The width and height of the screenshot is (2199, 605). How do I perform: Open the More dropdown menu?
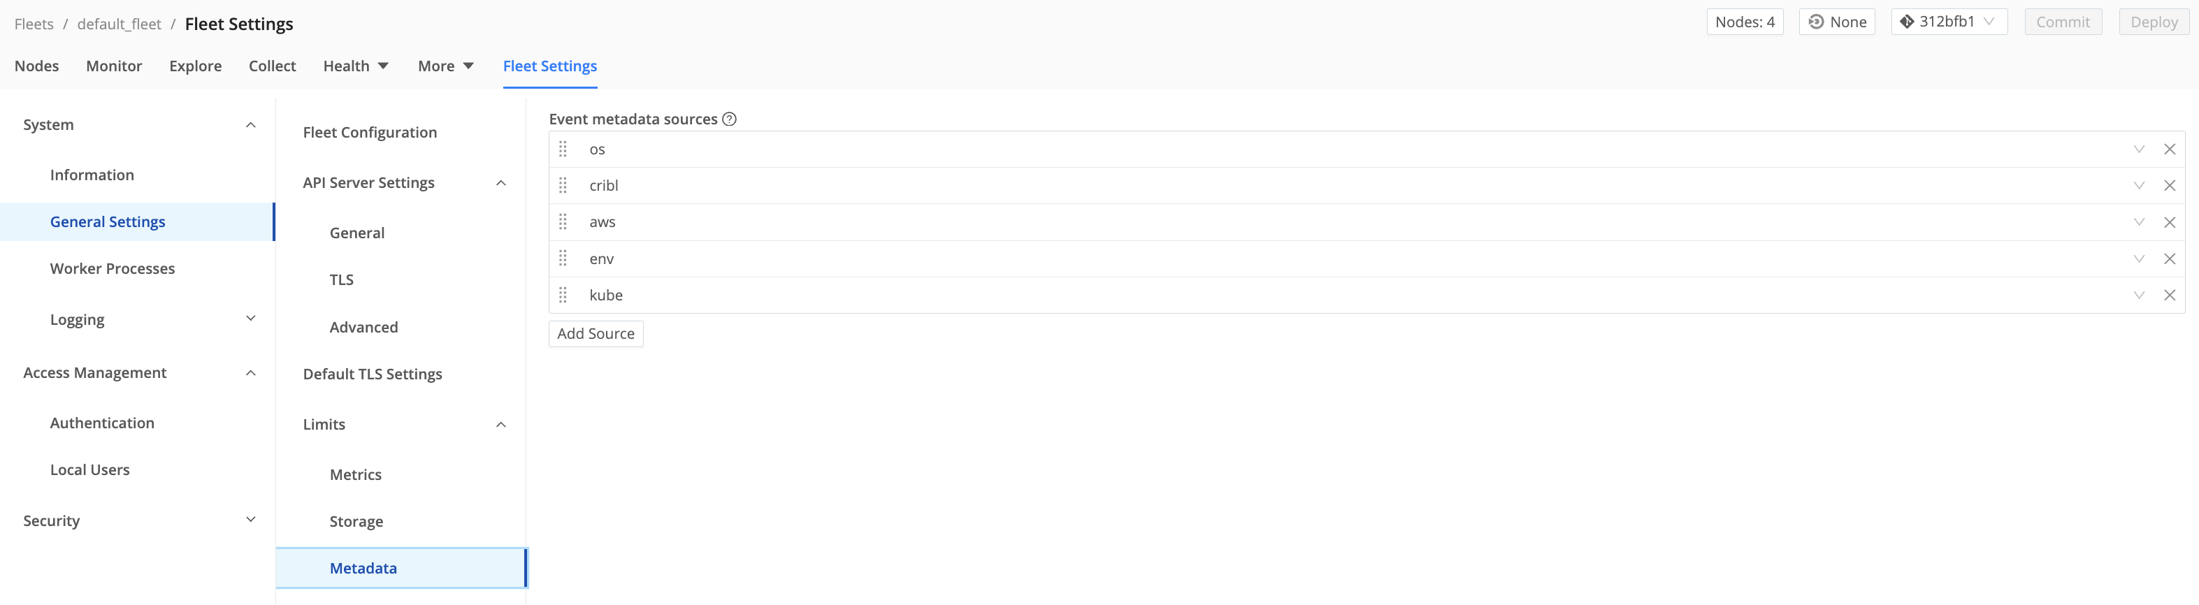[x=445, y=66]
